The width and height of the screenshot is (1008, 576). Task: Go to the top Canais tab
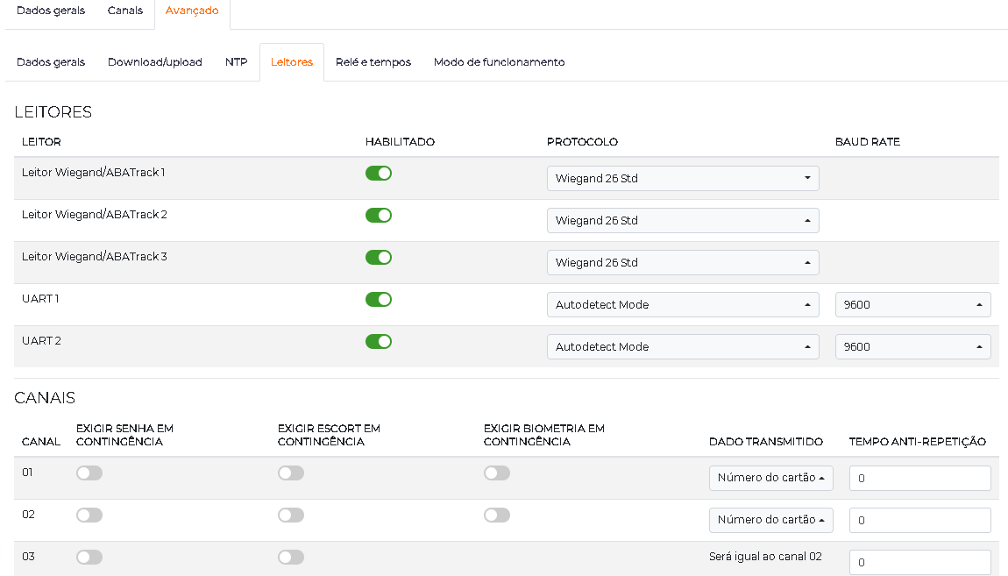[x=124, y=11]
